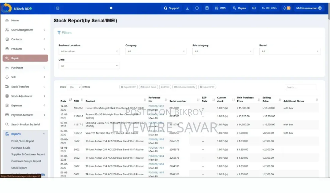Click Export PDF button

pos(207,87)
